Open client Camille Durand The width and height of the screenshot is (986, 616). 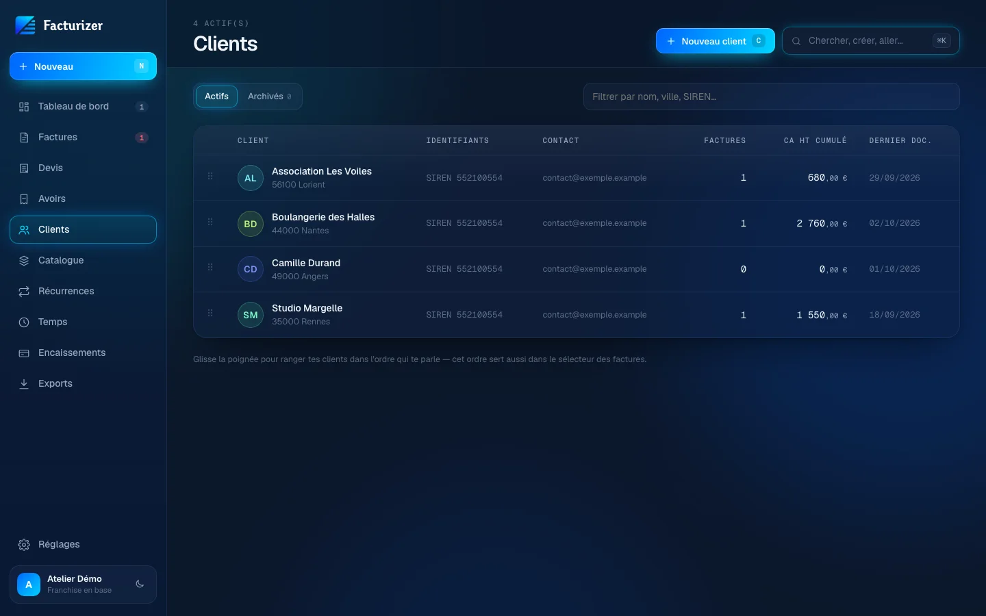pyautogui.click(x=306, y=263)
